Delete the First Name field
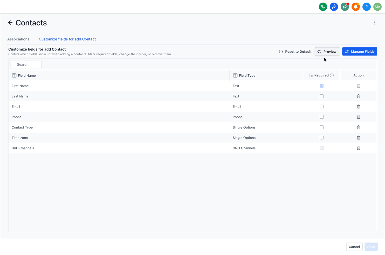This screenshot has height=255, width=385. pos(359,86)
